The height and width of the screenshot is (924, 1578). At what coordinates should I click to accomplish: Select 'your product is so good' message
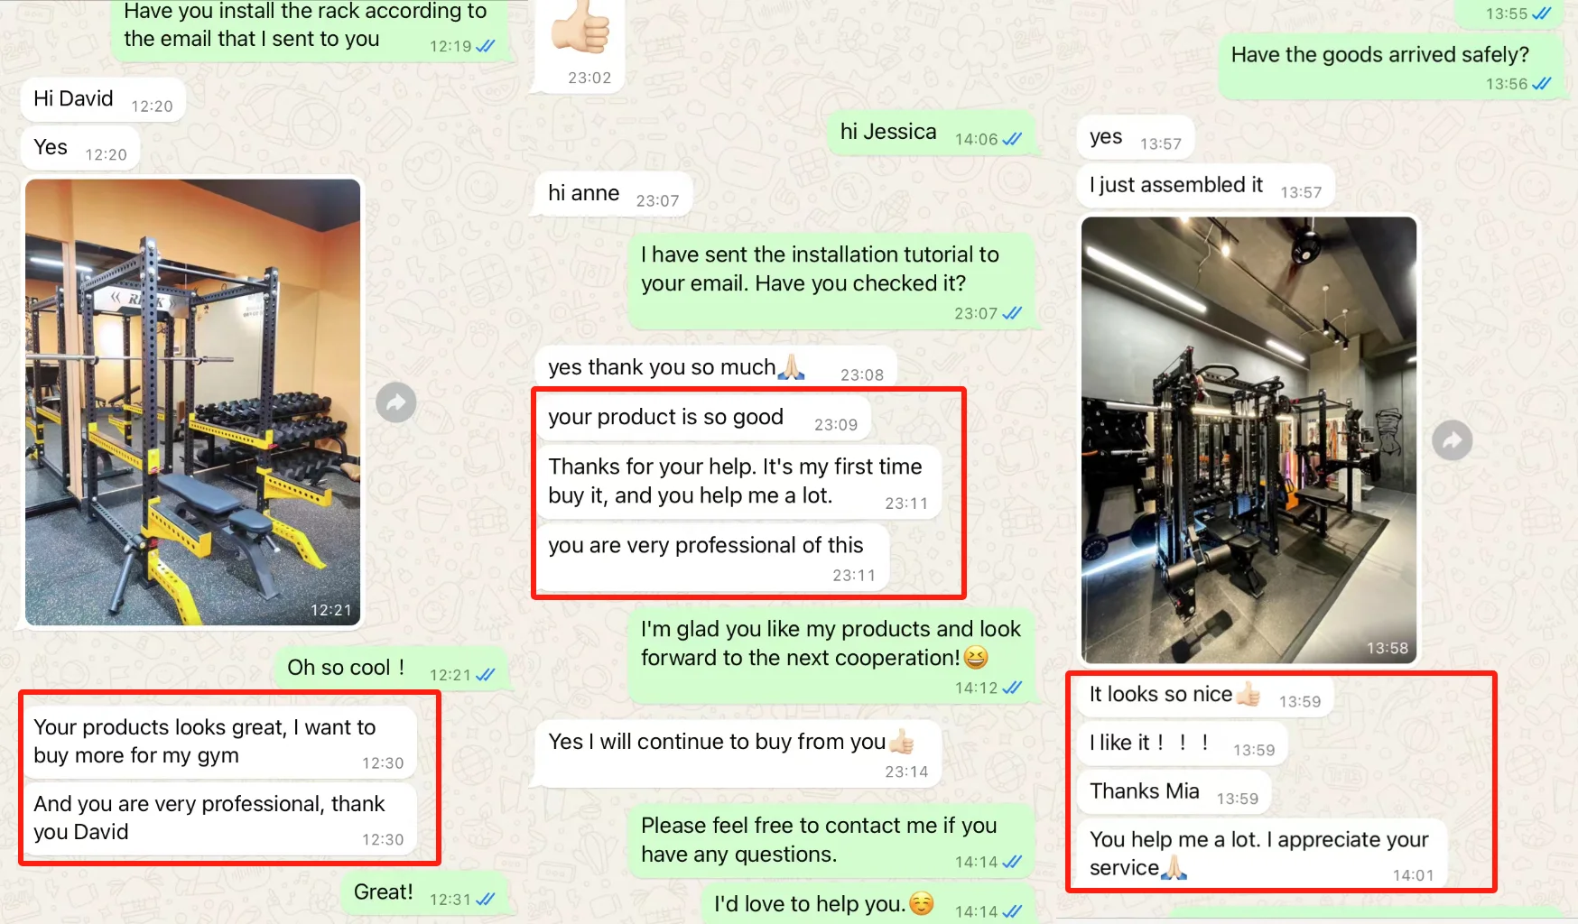coord(703,418)
